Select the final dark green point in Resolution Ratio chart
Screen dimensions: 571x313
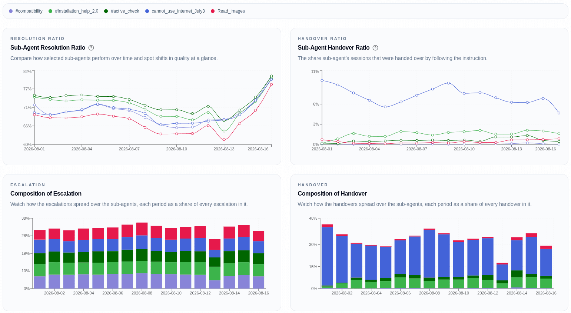271,76
